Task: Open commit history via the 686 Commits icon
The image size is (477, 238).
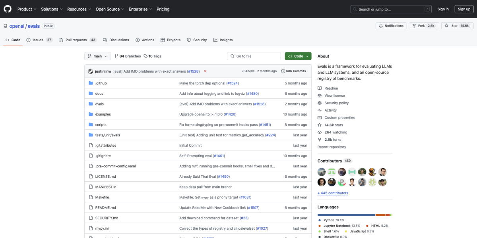Action: 283,71
